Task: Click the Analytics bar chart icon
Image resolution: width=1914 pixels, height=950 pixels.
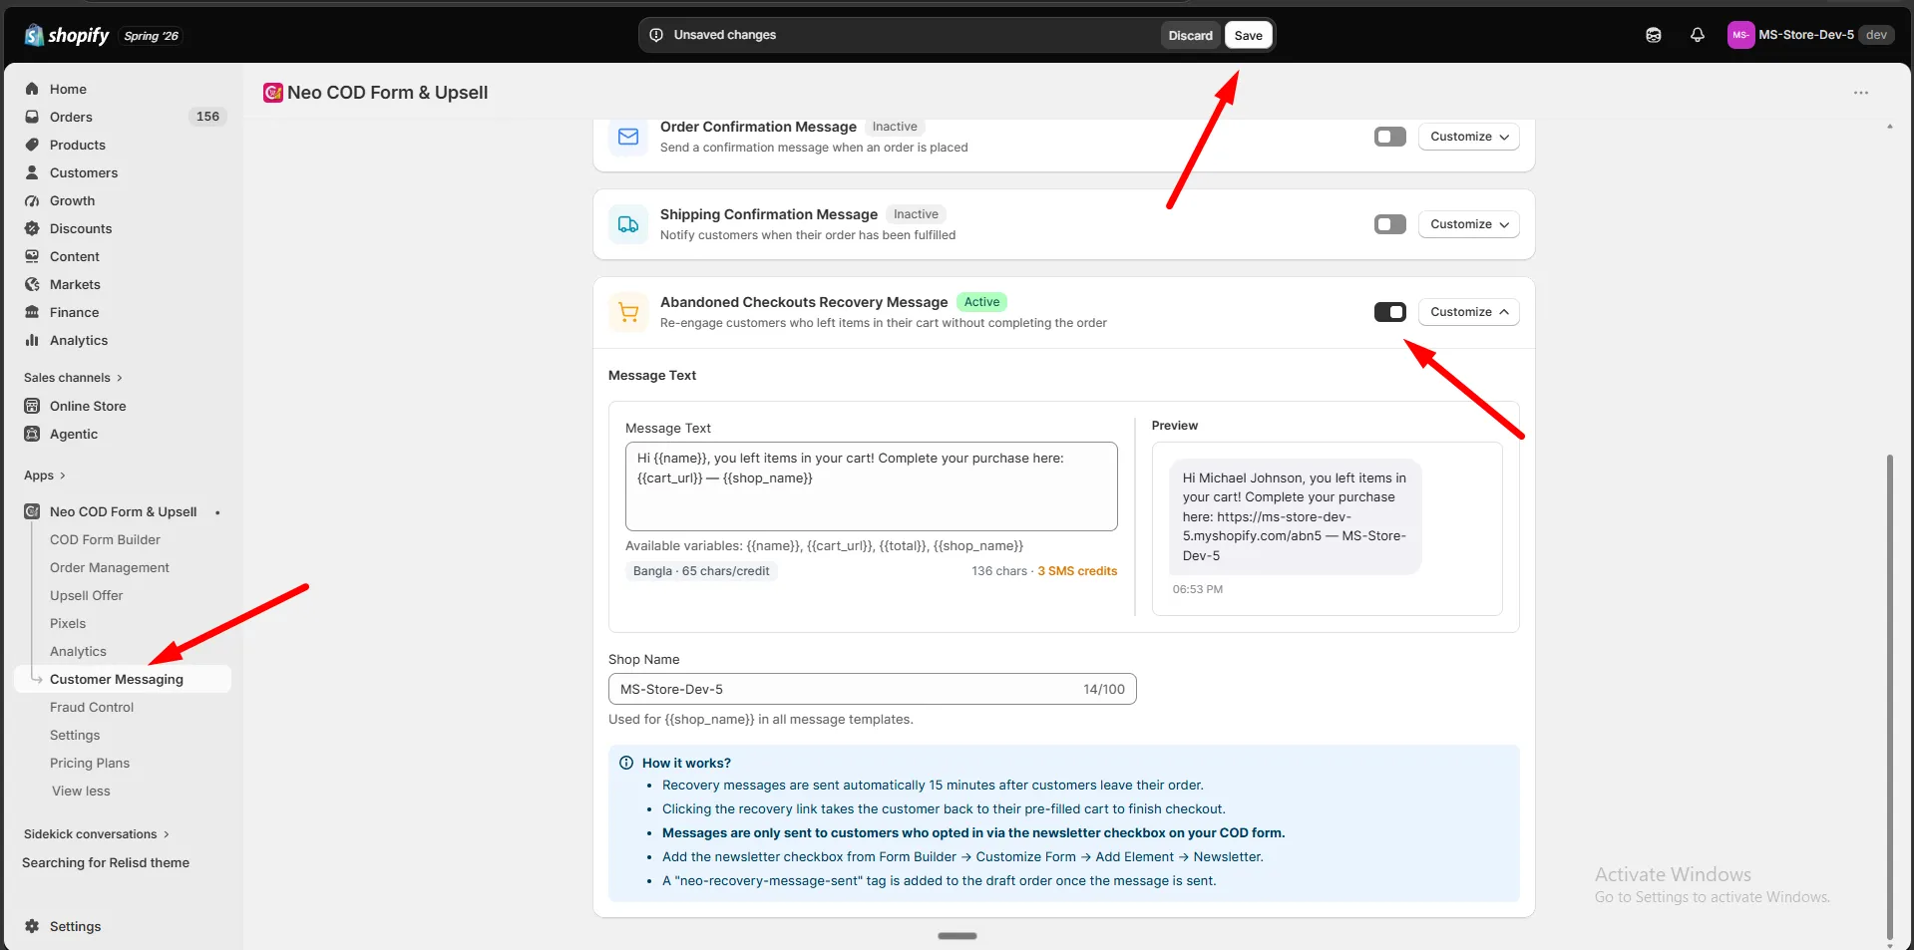Action: click(x=32, y=340)
